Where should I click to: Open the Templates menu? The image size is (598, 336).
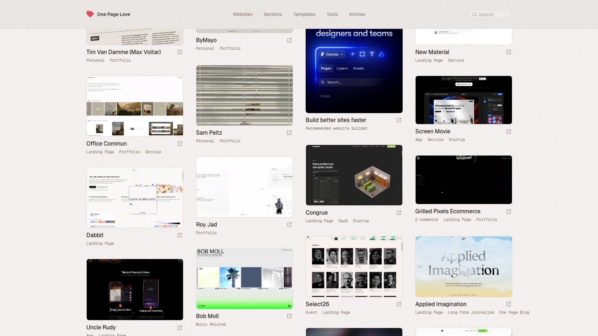click(304, 14)
